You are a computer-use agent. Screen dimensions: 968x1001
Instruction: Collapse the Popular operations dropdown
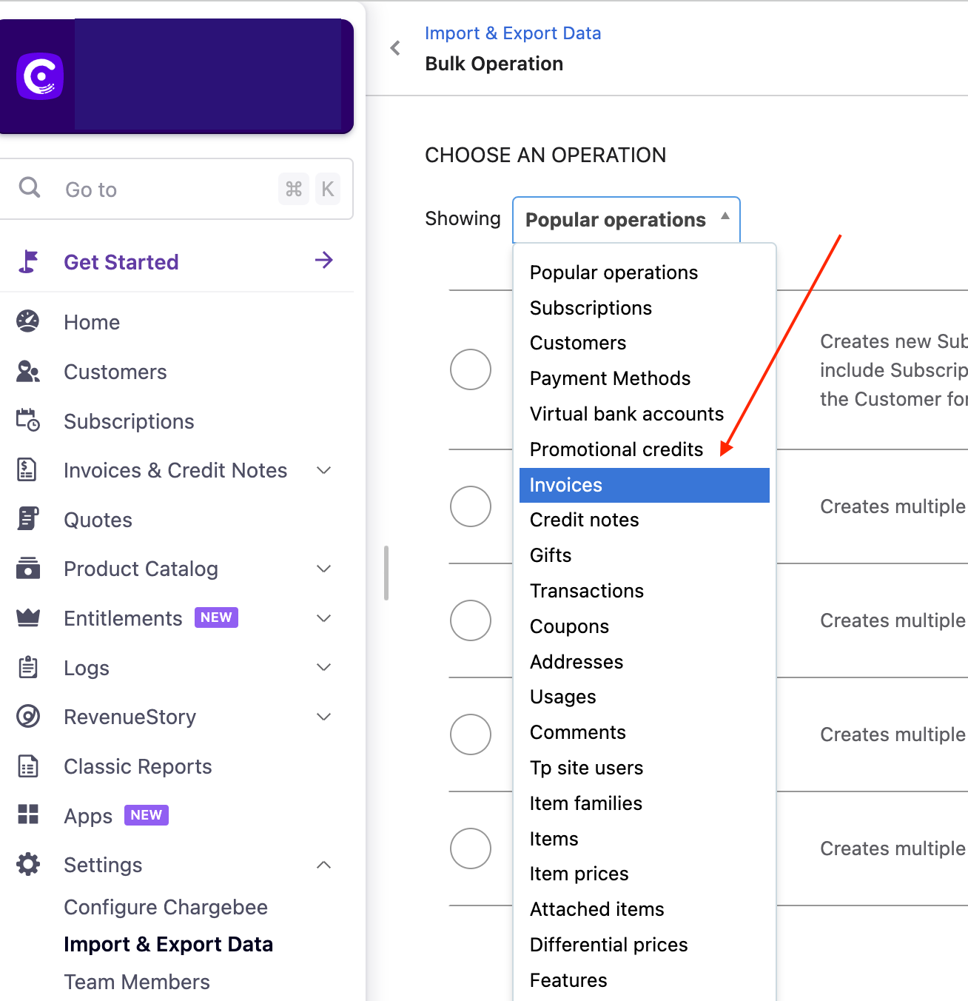point(626,220)
